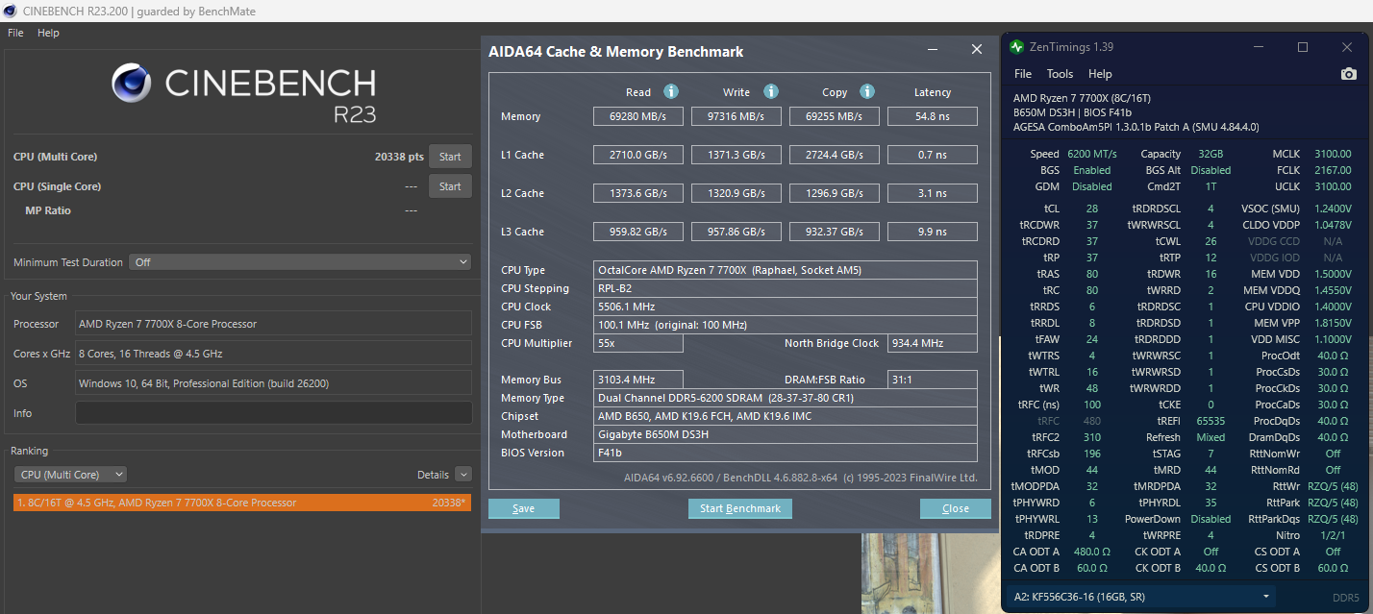
Task: Open the Cinebench File menu
Action: coord(15,33)
